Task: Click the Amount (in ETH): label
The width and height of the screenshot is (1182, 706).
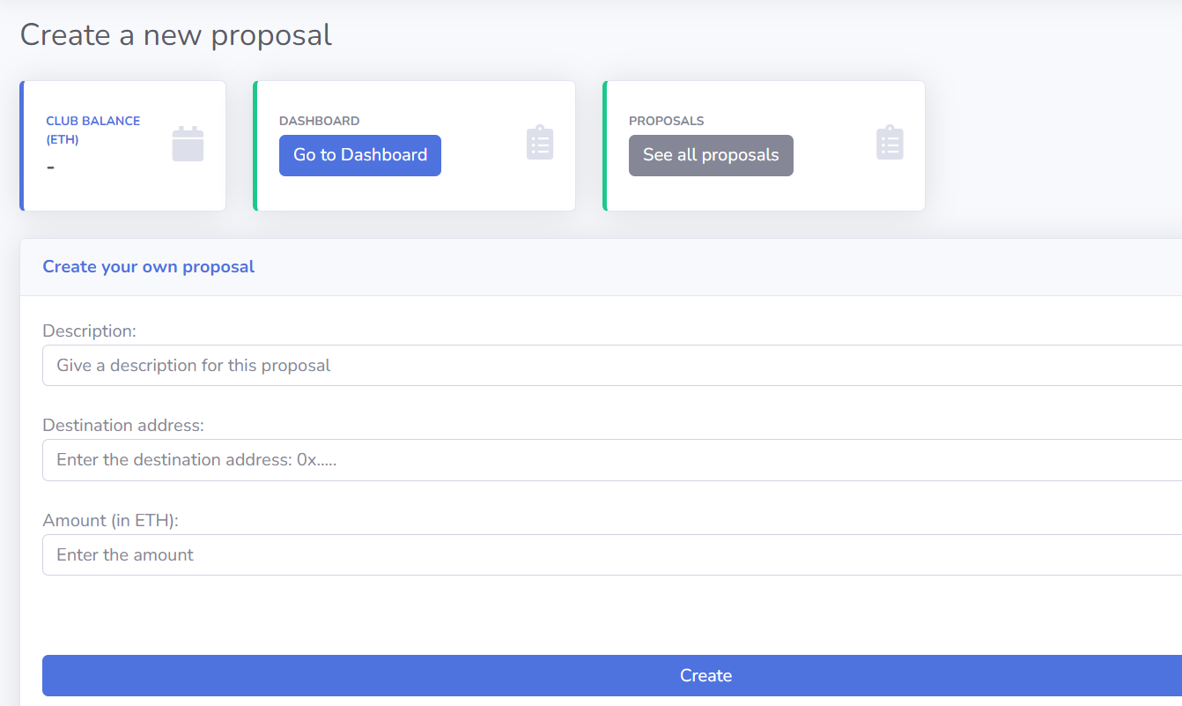Action: coord(111,520)
